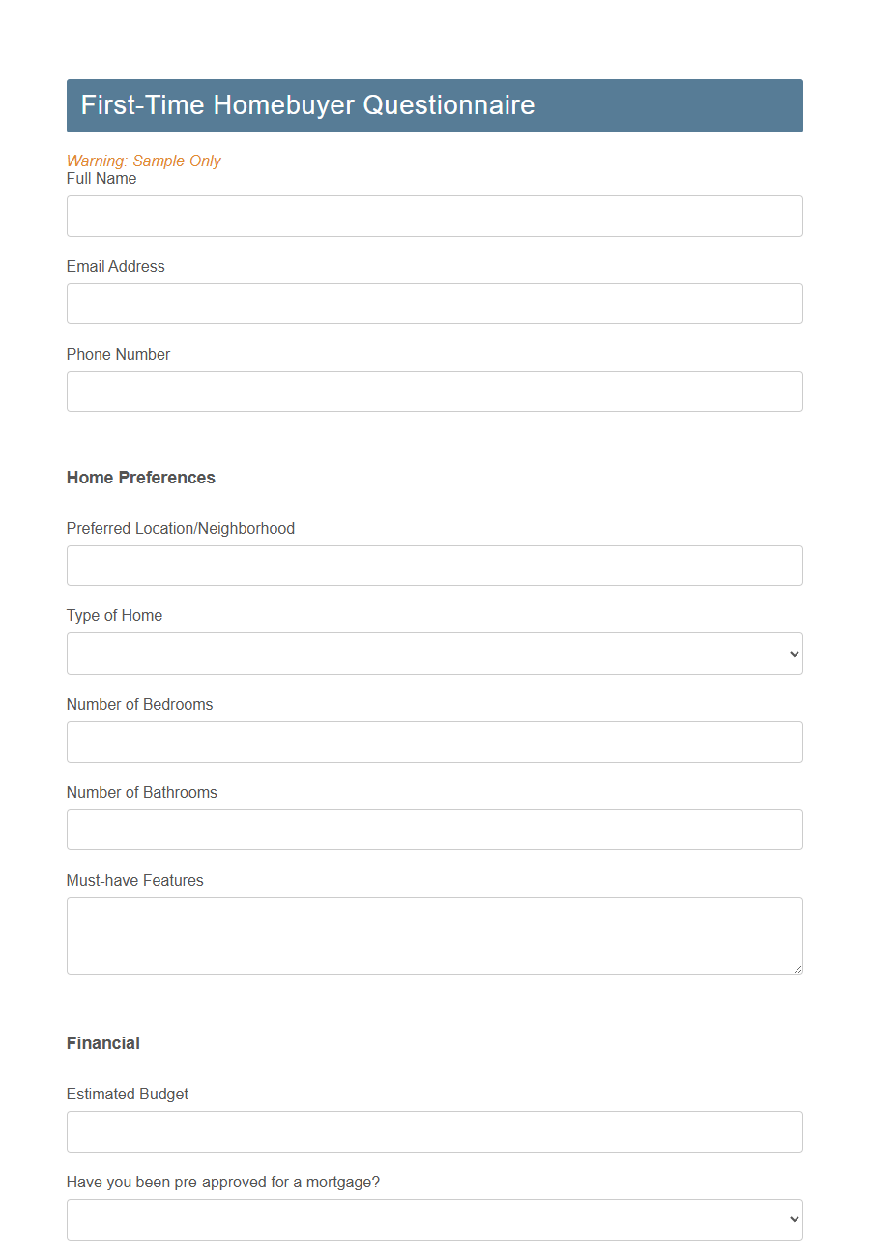
Task: Click the pre-approval question label text
Action: point(223,1182)
